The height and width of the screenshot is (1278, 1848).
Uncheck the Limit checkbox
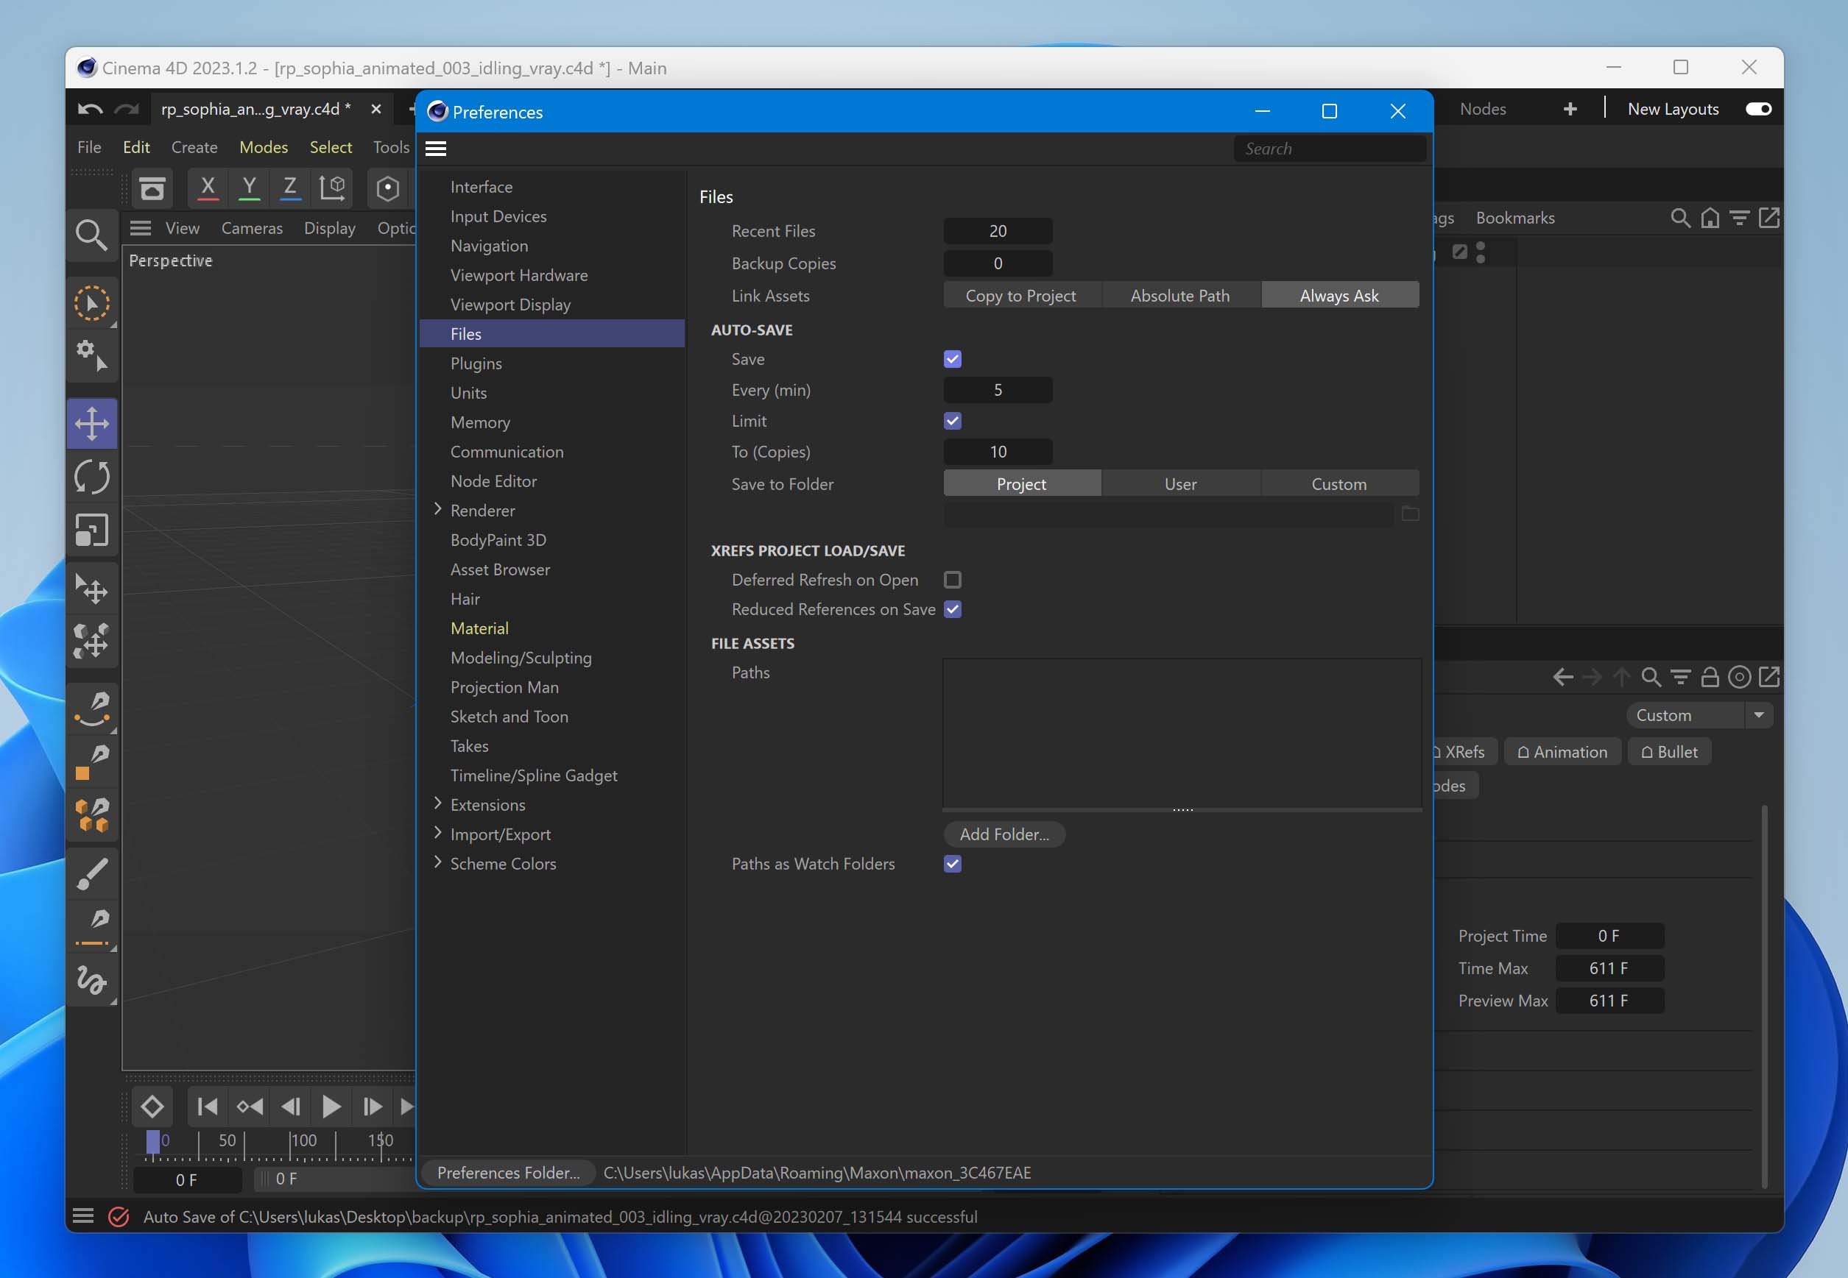coord(952,420)
